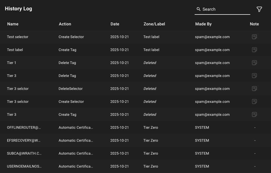View note for Tier 3 Delete Tag

click(x=254, y=76)
